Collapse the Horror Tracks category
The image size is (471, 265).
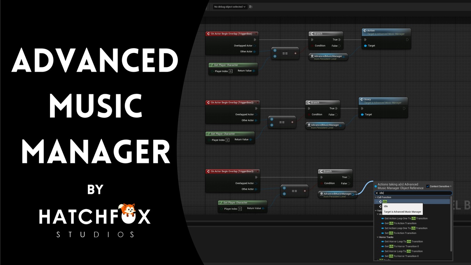pyautogui.click(x=378, y=237)
